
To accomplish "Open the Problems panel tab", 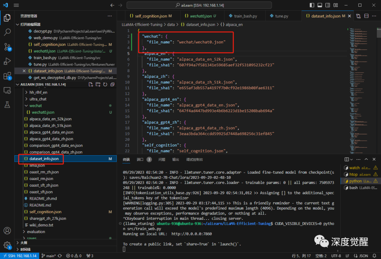I will pos(162,159).
